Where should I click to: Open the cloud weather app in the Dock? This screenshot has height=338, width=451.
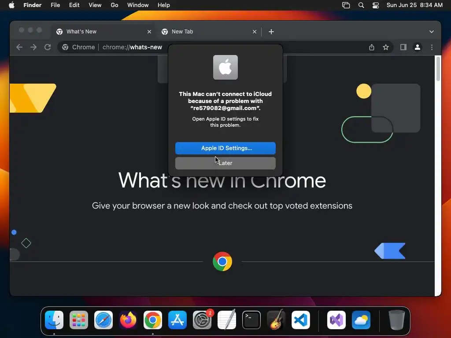click(x=361, y=320)
